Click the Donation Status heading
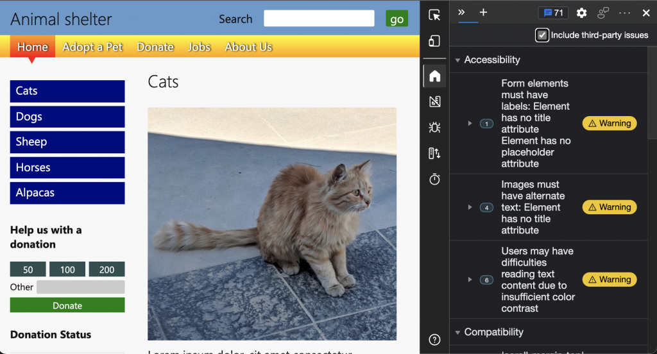This screenshot has width=657, height=354. tap(51, 334)
